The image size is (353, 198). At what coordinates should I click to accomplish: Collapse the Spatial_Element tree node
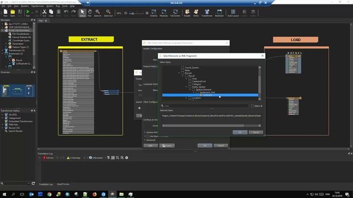click(190, 89)
